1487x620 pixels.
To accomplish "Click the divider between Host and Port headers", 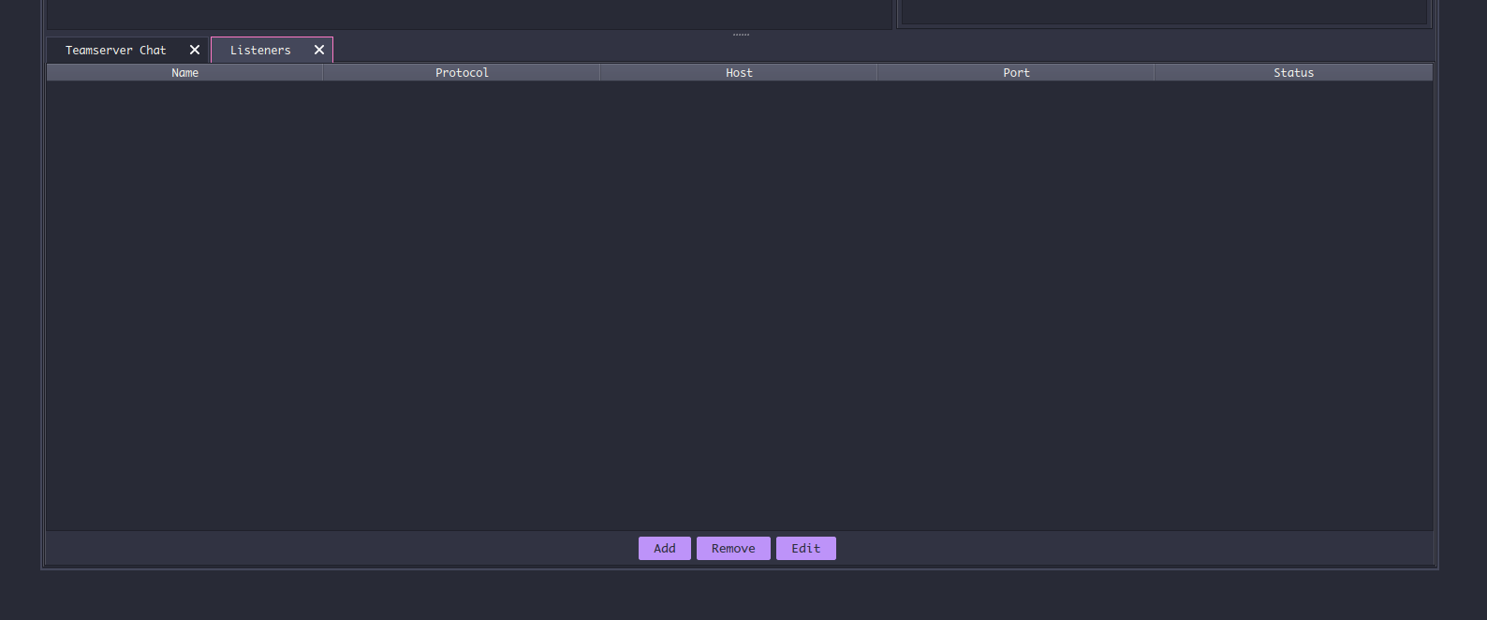I will (877, 73).
